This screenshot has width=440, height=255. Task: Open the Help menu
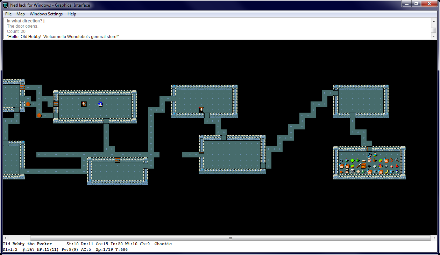[x=72, y=14]
